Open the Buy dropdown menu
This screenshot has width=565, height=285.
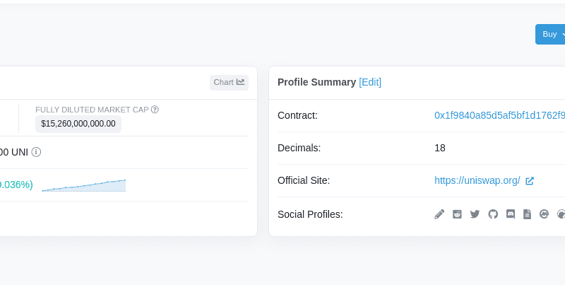[550, 34]
